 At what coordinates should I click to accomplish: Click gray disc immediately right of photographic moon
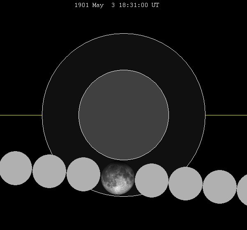pos(152,180)
